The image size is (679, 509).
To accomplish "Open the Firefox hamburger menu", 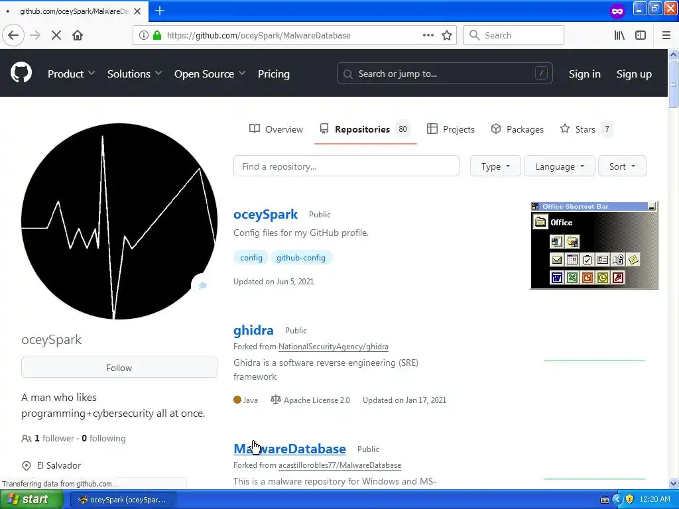I will click(666, 36).
